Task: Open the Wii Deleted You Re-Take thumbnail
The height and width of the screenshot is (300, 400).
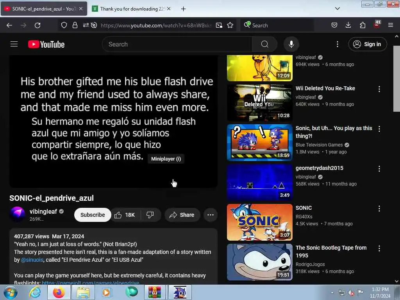Action: [x=260, y=103]
